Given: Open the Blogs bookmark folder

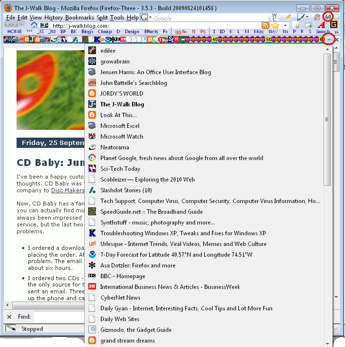Looking at the screenshot, I should coord(87,32).
